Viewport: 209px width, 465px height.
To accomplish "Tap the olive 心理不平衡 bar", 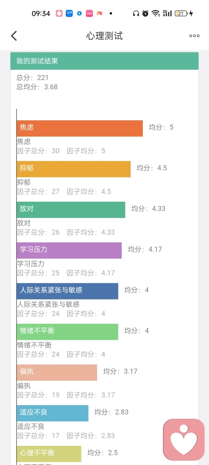I will [x=49, y=454].
